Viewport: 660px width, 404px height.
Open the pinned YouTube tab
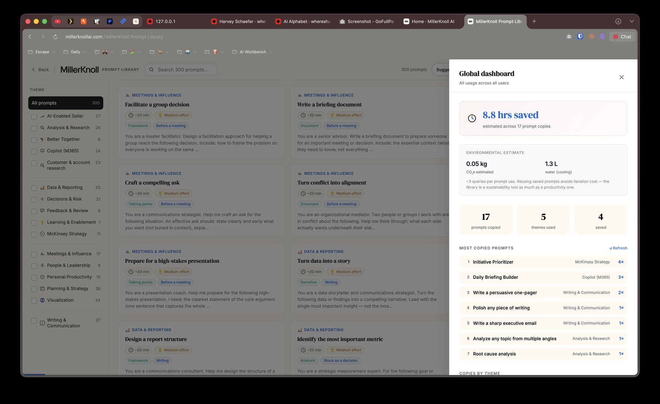pos(58,21)
